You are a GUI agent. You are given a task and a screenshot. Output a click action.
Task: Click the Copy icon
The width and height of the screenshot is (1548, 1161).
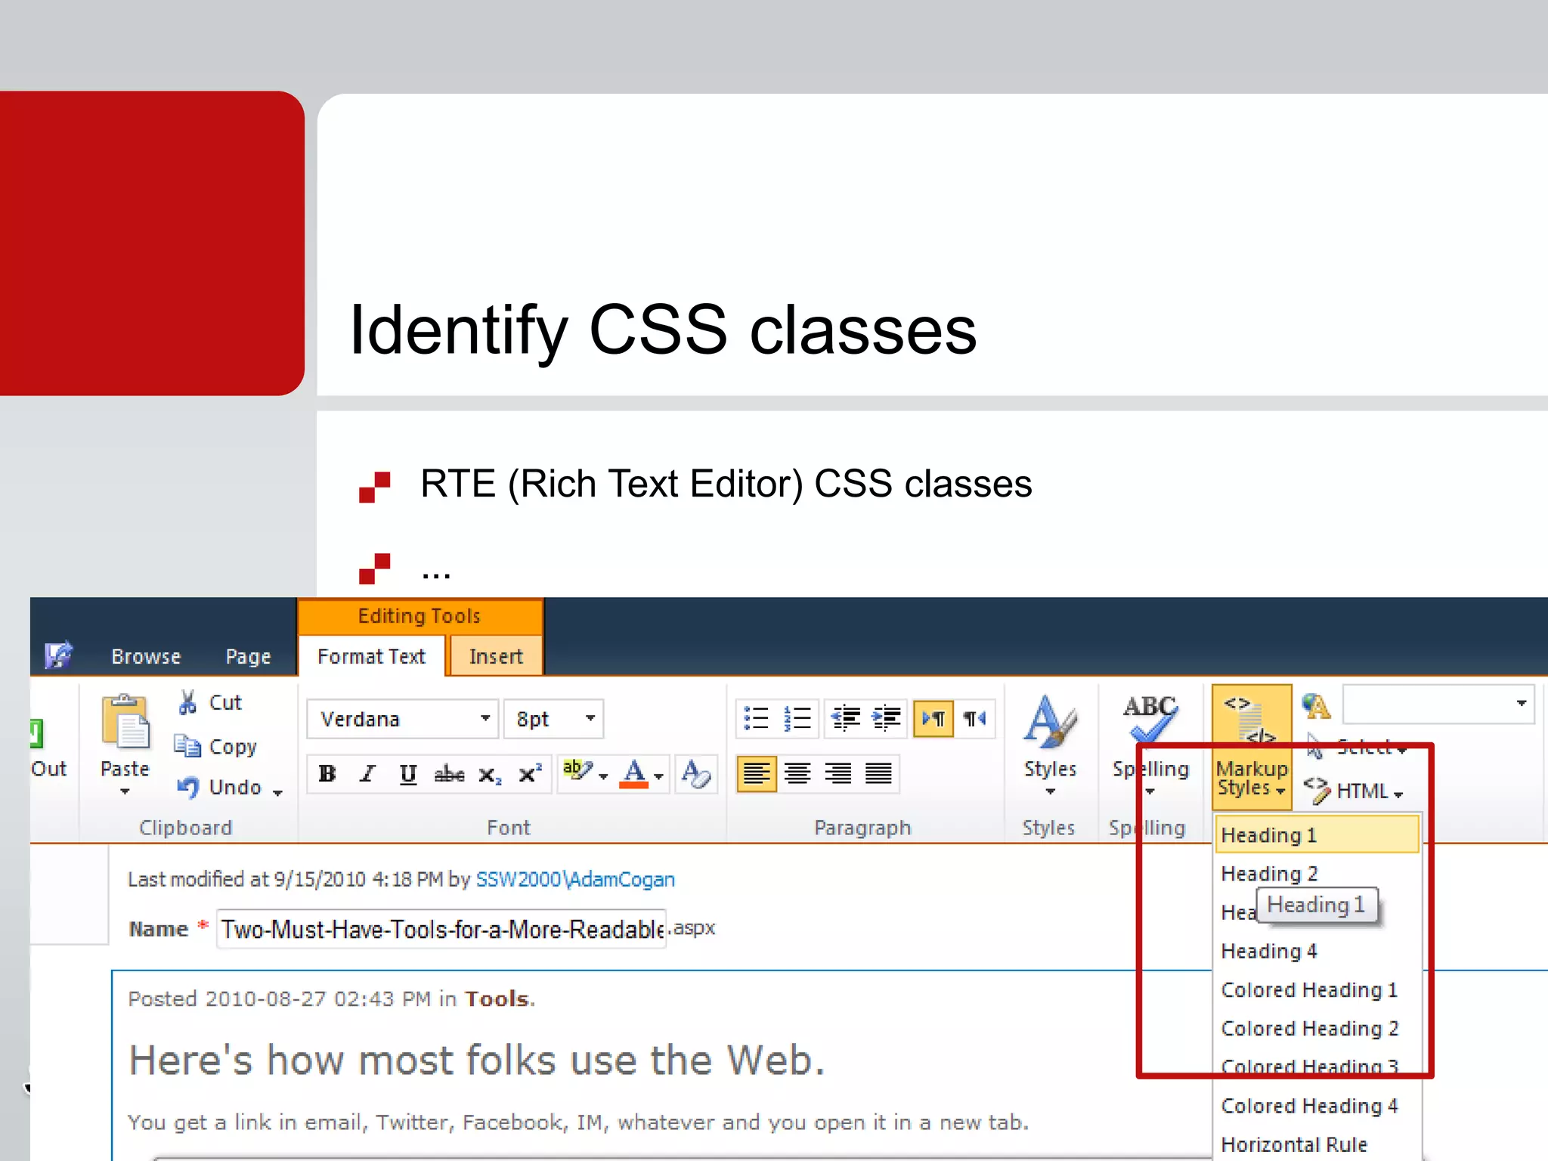pyautogui.click(x=187, y=746)
